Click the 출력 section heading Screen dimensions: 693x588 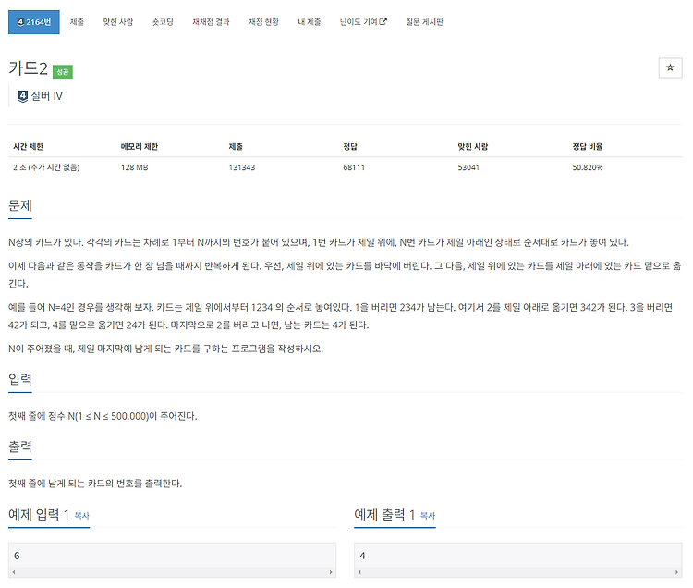tap(20, 447)
